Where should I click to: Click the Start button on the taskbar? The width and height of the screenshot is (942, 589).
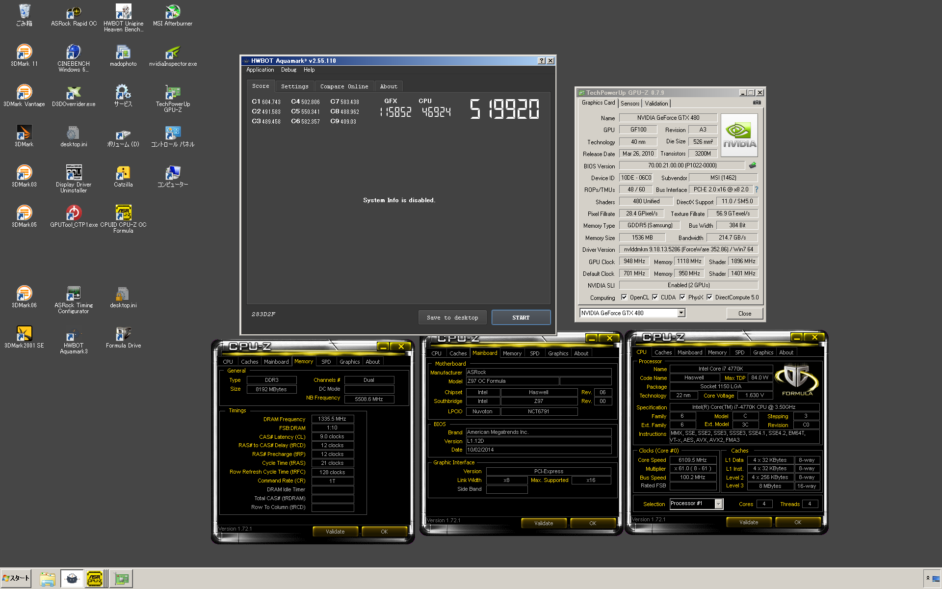pos(16,578)
